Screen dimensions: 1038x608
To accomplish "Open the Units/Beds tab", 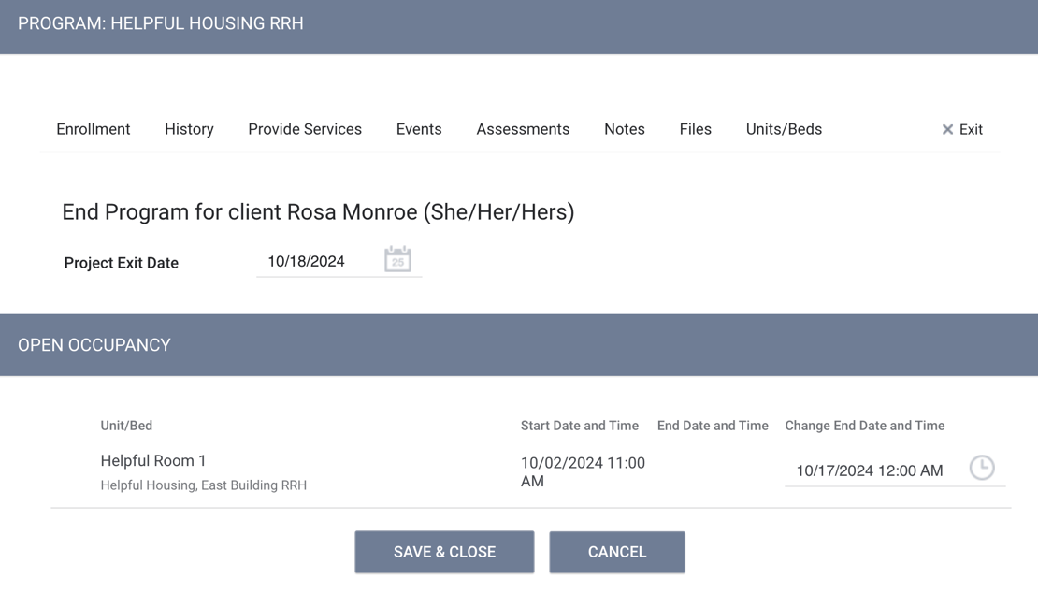I will click(784, 129).
